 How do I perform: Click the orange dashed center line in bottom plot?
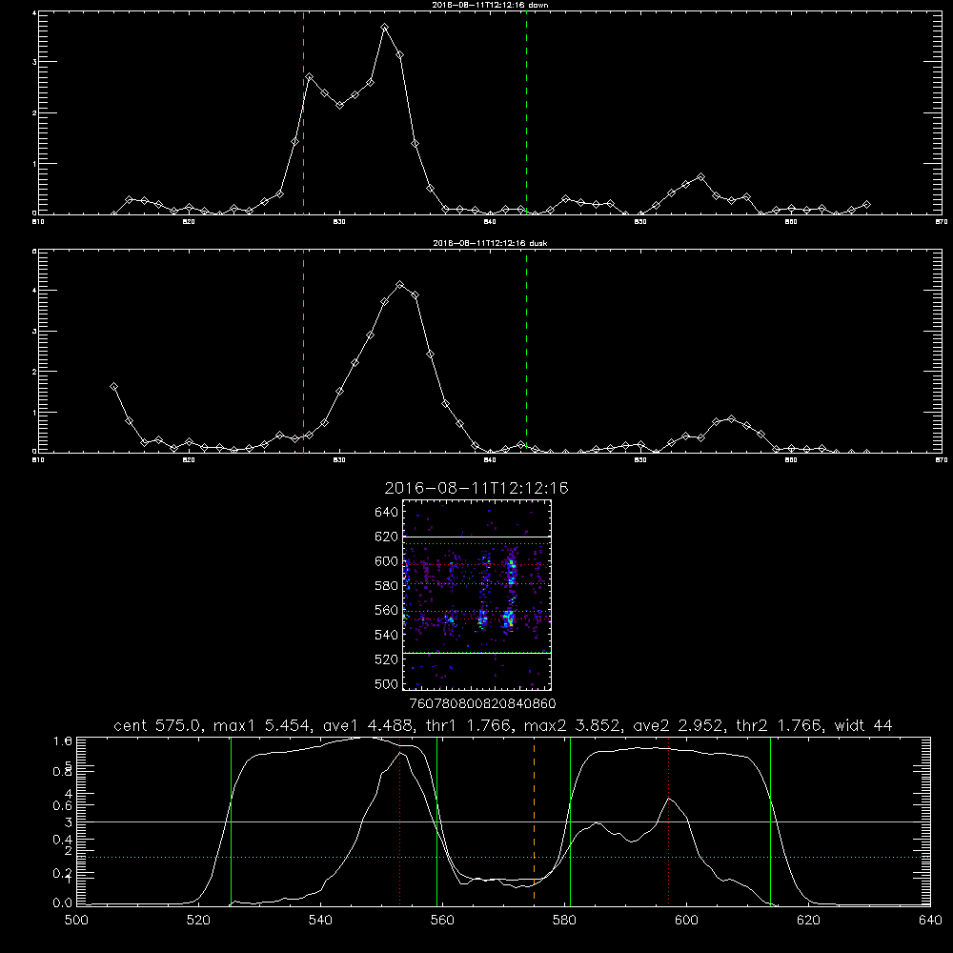click(535, 821)
